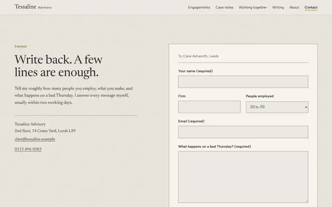Screen dimensions: 332x207
Task: Click the 'Write back. A few lines' heading
Action: [58, 66]
